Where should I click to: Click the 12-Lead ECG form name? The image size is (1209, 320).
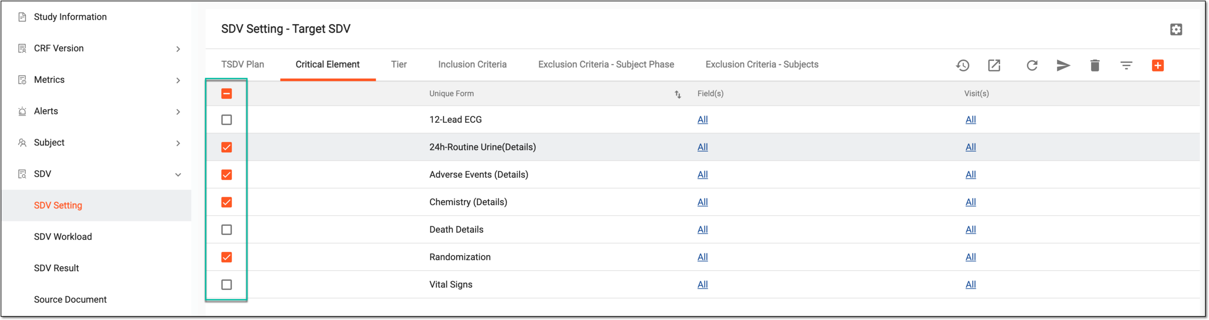(x=456, y=120)
